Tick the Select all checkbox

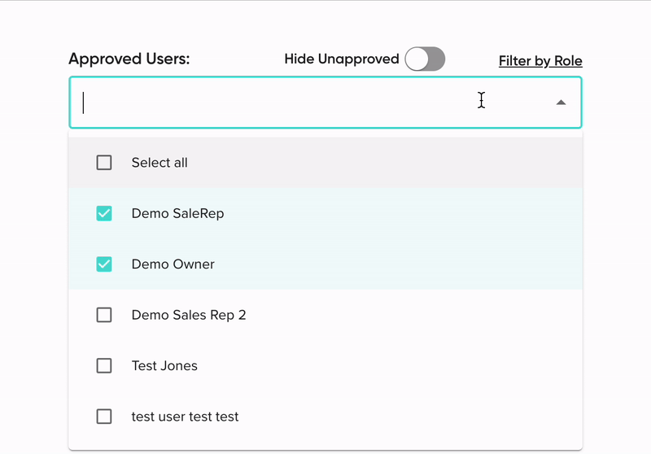tap(104, 163)
